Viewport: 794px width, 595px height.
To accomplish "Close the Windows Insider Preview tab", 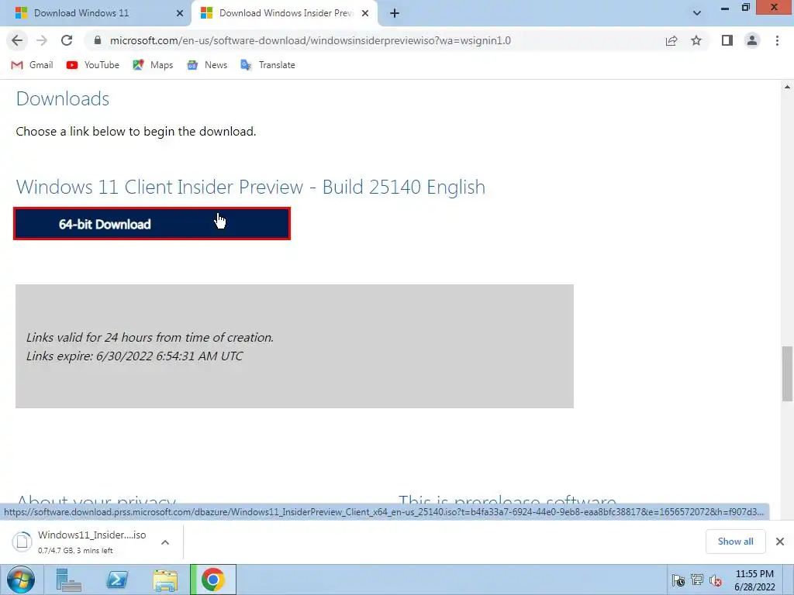I will click(365, 13).
